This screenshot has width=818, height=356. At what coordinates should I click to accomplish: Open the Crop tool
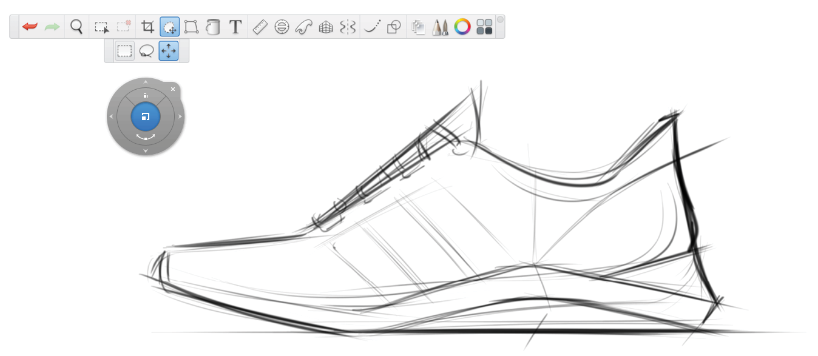point(146,26)
